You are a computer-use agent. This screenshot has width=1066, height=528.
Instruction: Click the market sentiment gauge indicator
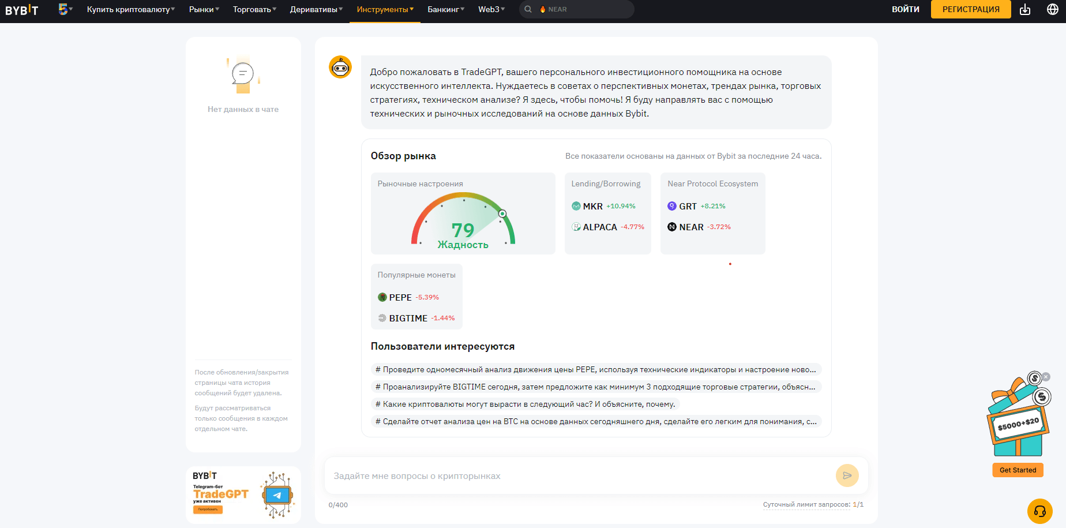pos(463,222)
